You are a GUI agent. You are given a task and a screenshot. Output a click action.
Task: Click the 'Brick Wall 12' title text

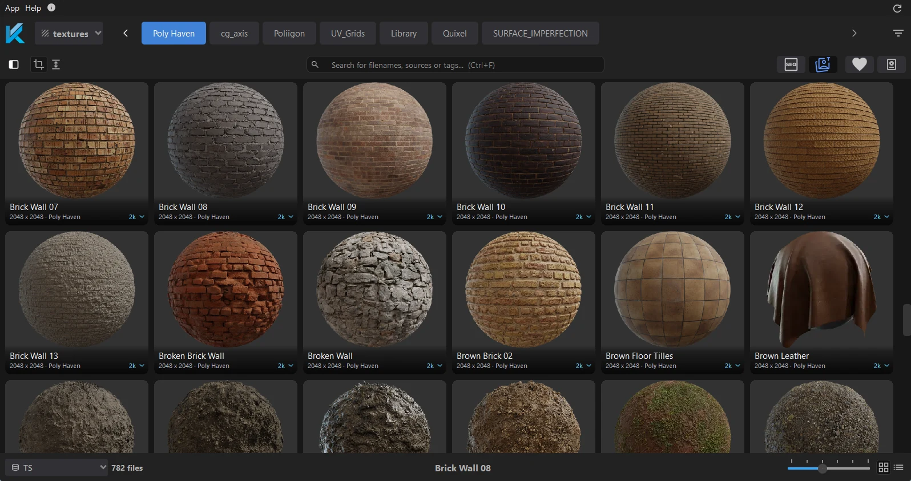point(779,207)
